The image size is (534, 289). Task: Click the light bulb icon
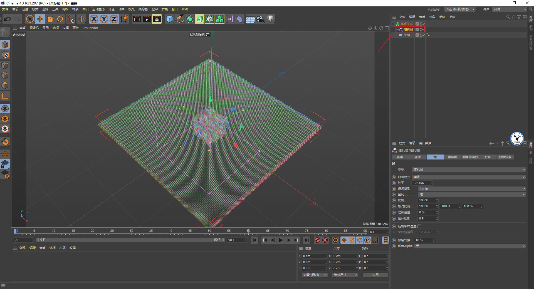(x=270, y=19)
